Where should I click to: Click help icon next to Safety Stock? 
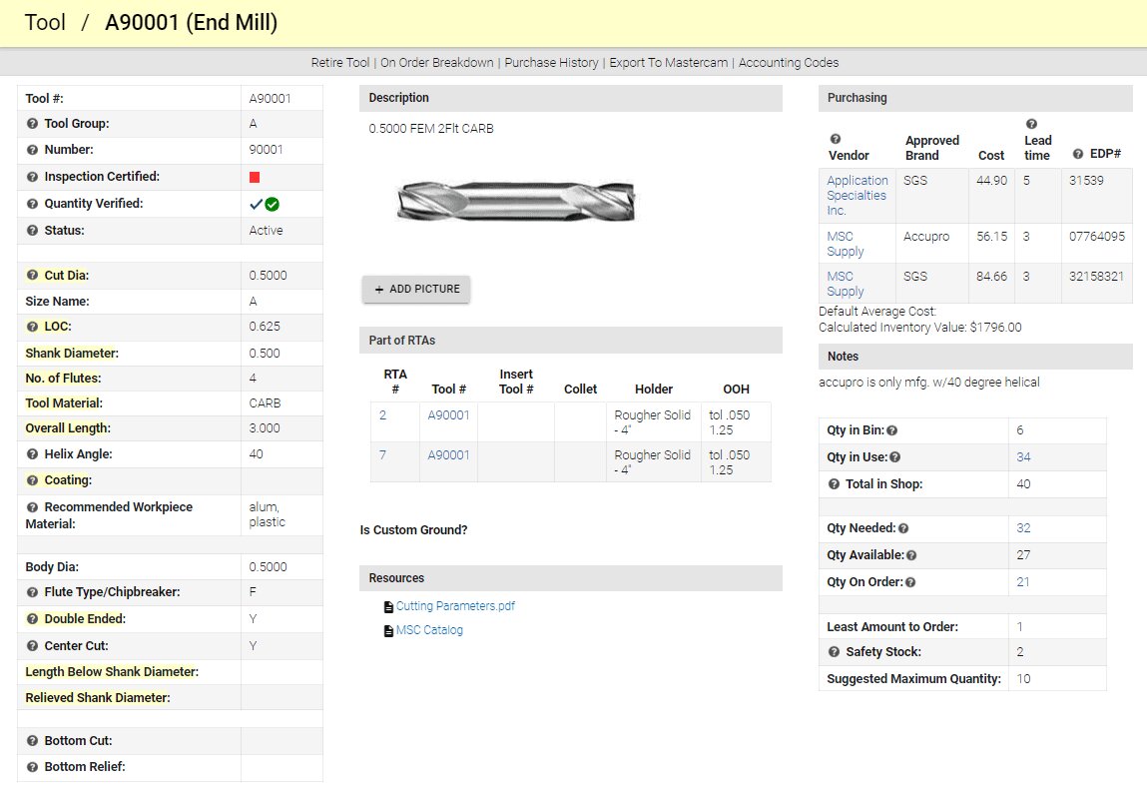point(835,652)
